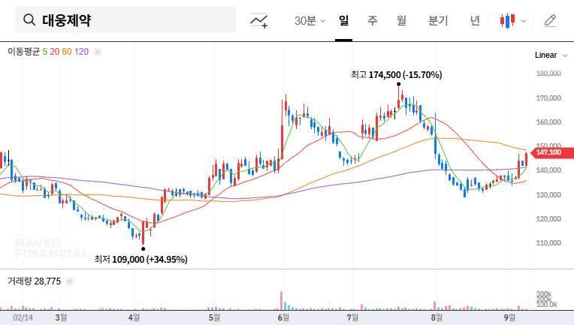Expand chart type chevron next to candlestick
Image resolution: width=574 pixels, height=325 pixels.
point(524,21)
